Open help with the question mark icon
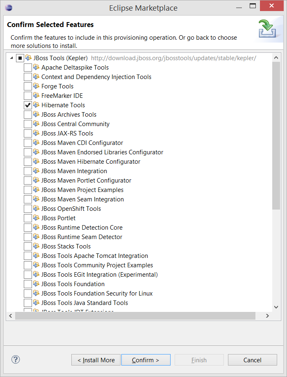Viewport: 287px width, 377px height. tap(16, 360)
